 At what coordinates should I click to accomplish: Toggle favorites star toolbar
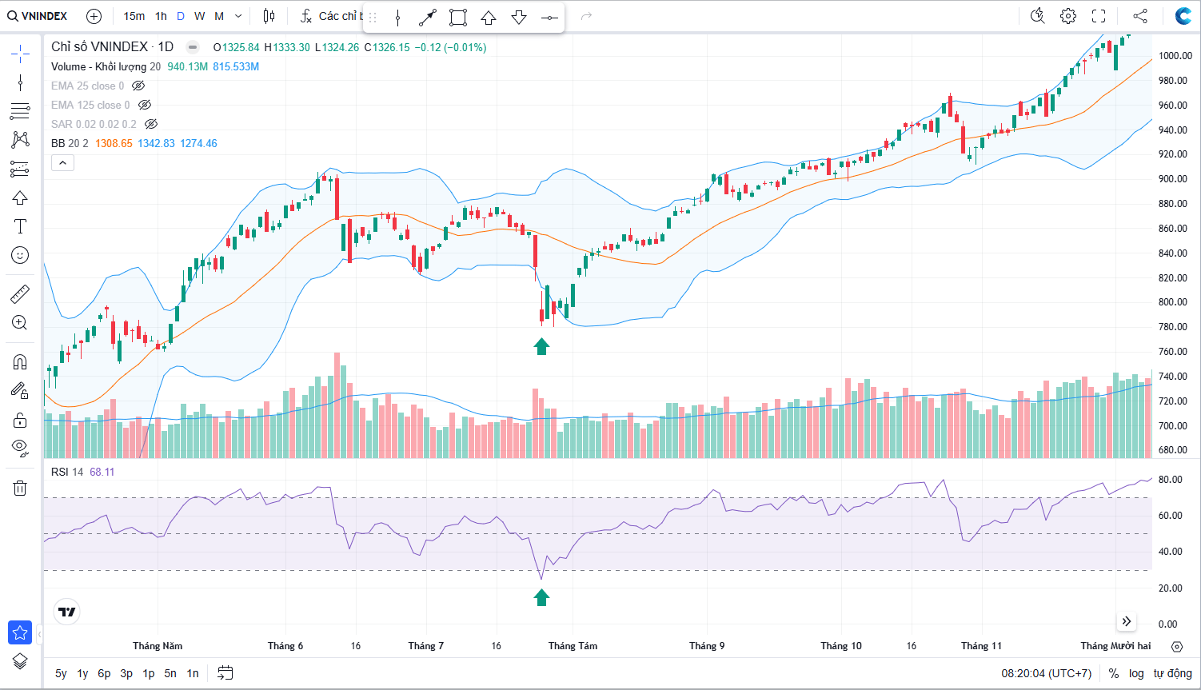click(x=20, y=632)
